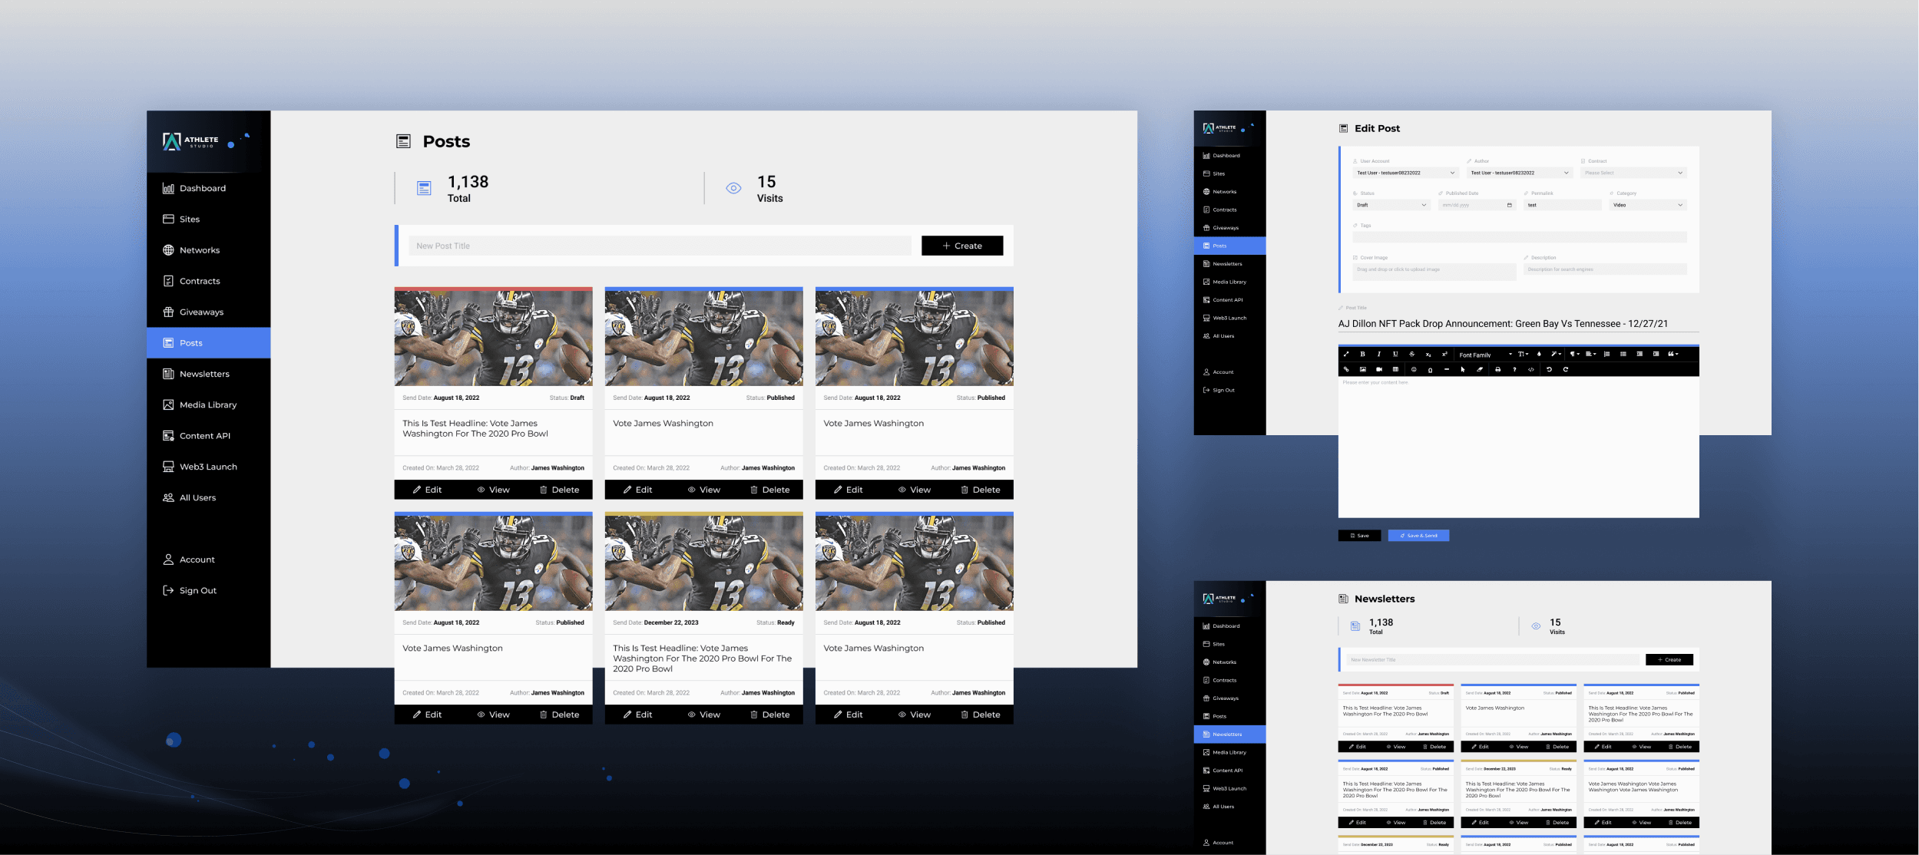Open the Status dropdown showing Draft
Image resolution: width=1919 pixels, height=855 pixels.
pos(1391,205)
